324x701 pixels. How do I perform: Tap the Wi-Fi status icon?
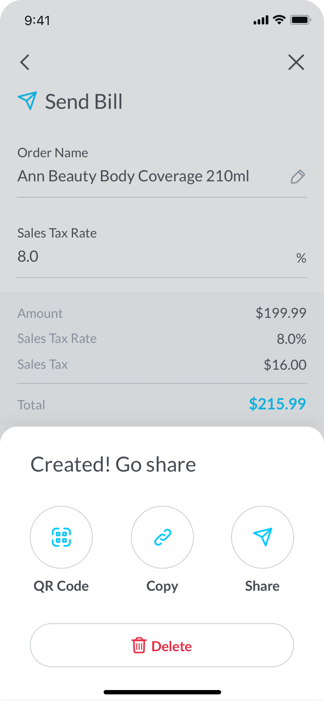(279, 20)
